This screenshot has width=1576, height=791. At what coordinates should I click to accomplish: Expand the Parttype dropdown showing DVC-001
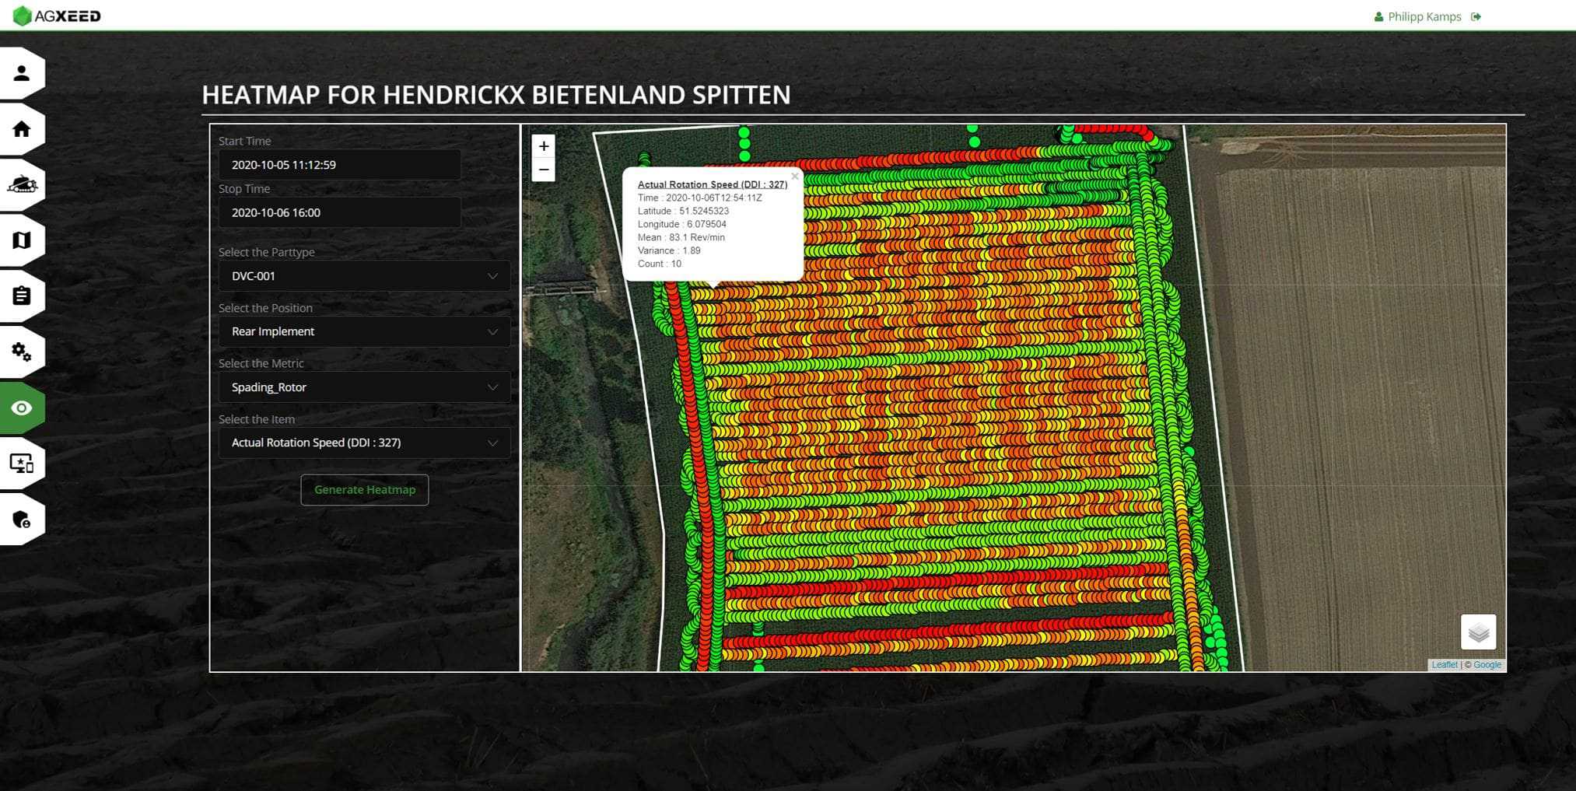click(x=364, y=276)
